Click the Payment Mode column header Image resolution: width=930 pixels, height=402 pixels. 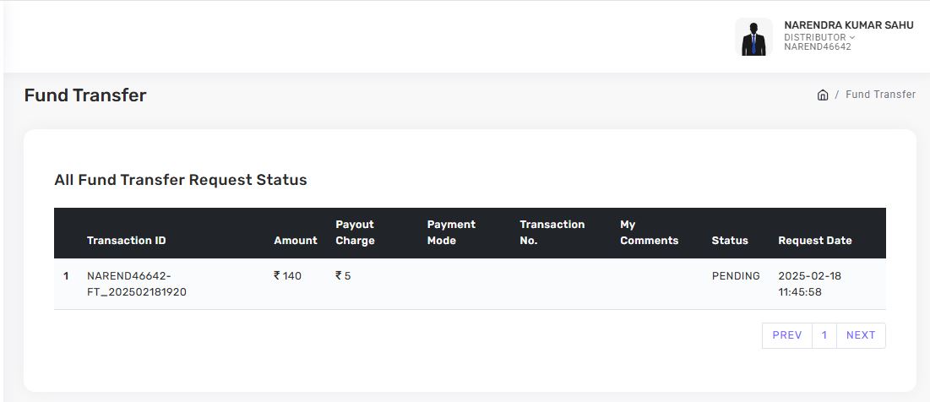(x=451, y=232)
